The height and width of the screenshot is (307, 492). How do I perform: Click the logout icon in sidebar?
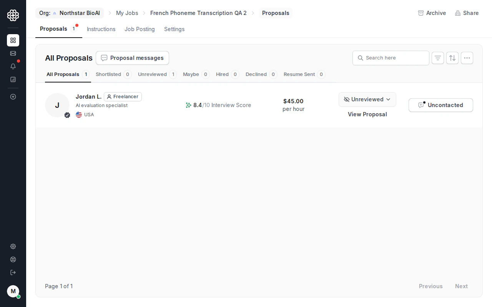[x=13, y=272]
